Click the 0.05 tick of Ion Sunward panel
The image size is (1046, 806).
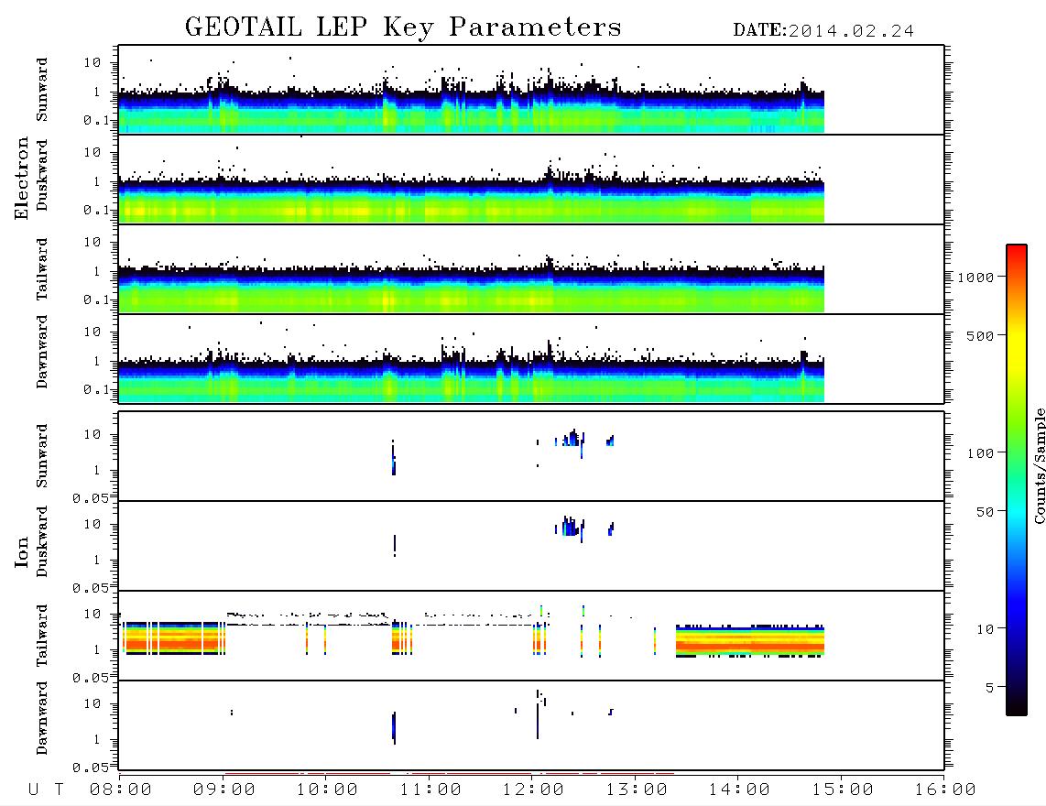(90, 498)
